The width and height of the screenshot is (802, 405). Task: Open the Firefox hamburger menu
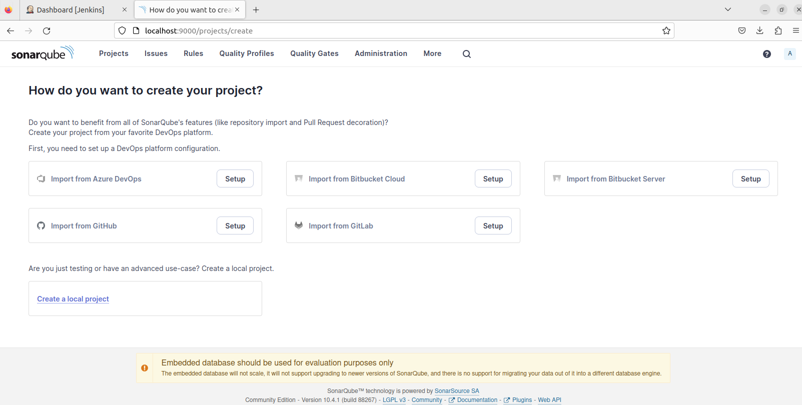coord(796,30)
